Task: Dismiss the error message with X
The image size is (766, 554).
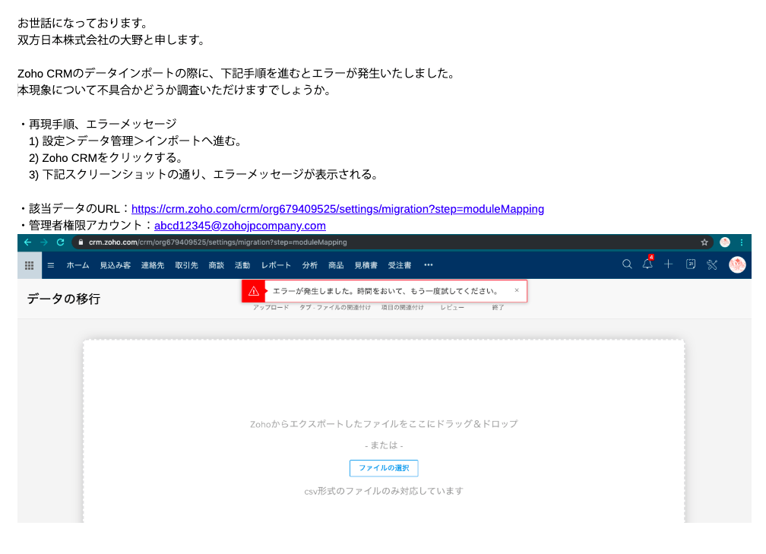Action: pyautogui.click(x=517, y=290)
